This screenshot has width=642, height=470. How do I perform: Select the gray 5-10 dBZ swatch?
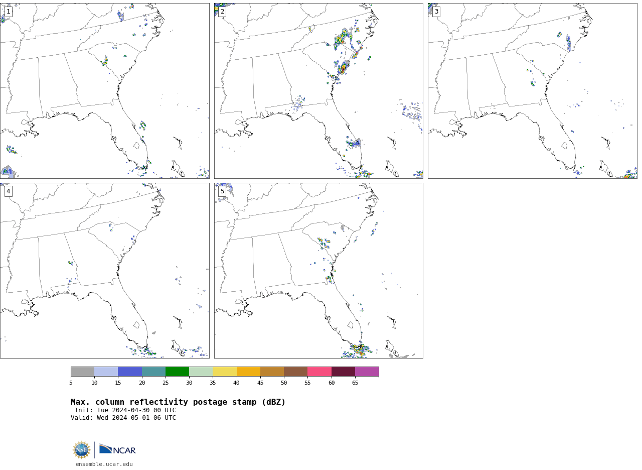(82, 372)
